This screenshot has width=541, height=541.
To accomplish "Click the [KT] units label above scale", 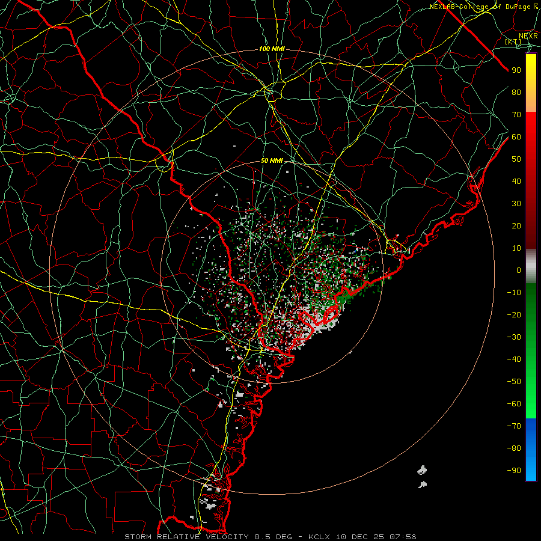I will click(513, 41).
